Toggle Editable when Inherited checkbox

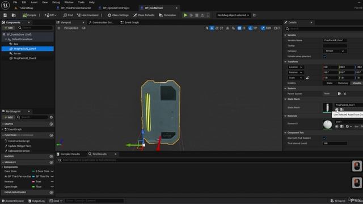click(324, 57)
